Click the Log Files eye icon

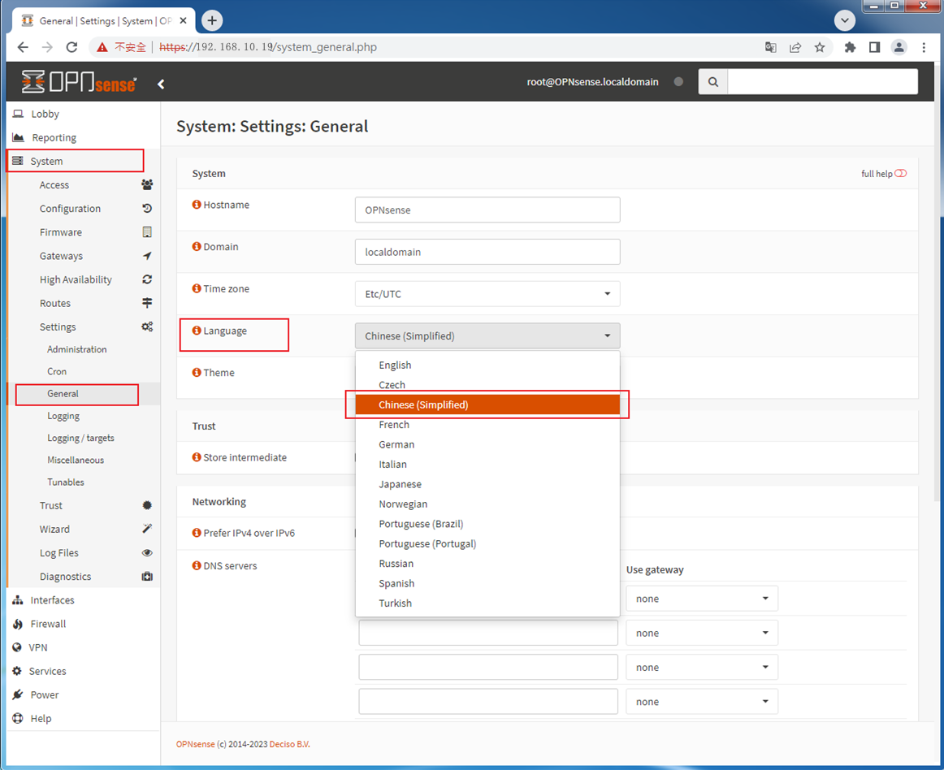click(147, 552)
